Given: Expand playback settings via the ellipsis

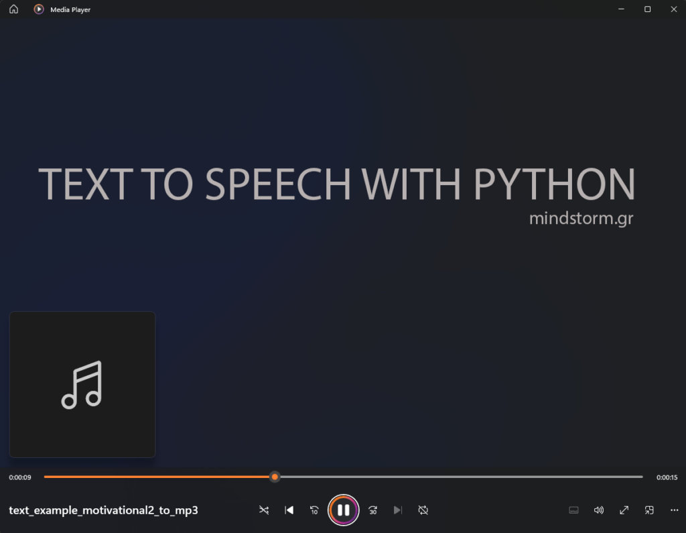Looking at the screenshot, I should pyautogui.click(x=674, y=510).
